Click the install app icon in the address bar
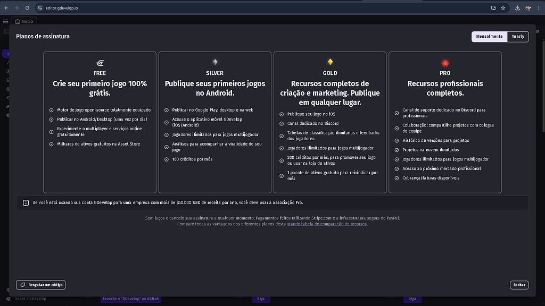The height and width of the screenshot is (306, 545). (x=494, y=7)
